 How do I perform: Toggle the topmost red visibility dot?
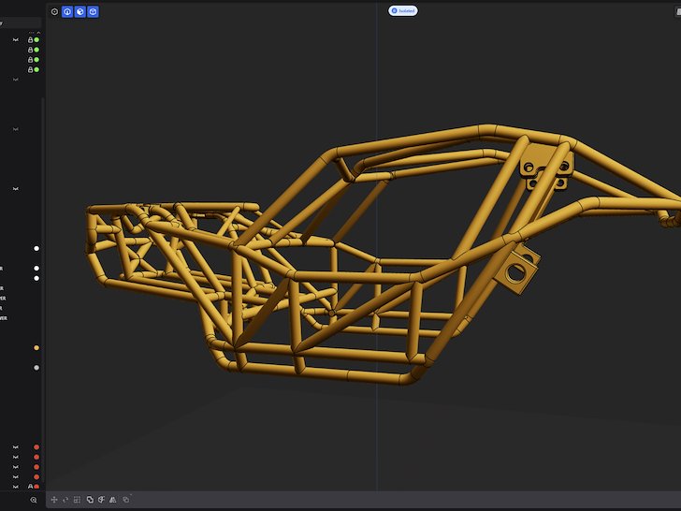(x=36, y=447)
